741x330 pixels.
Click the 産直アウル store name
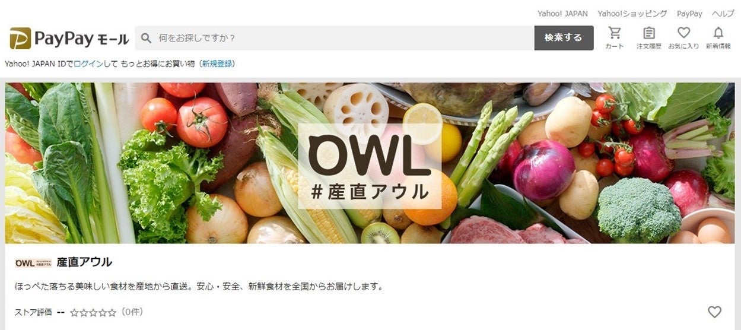point(84,262)
